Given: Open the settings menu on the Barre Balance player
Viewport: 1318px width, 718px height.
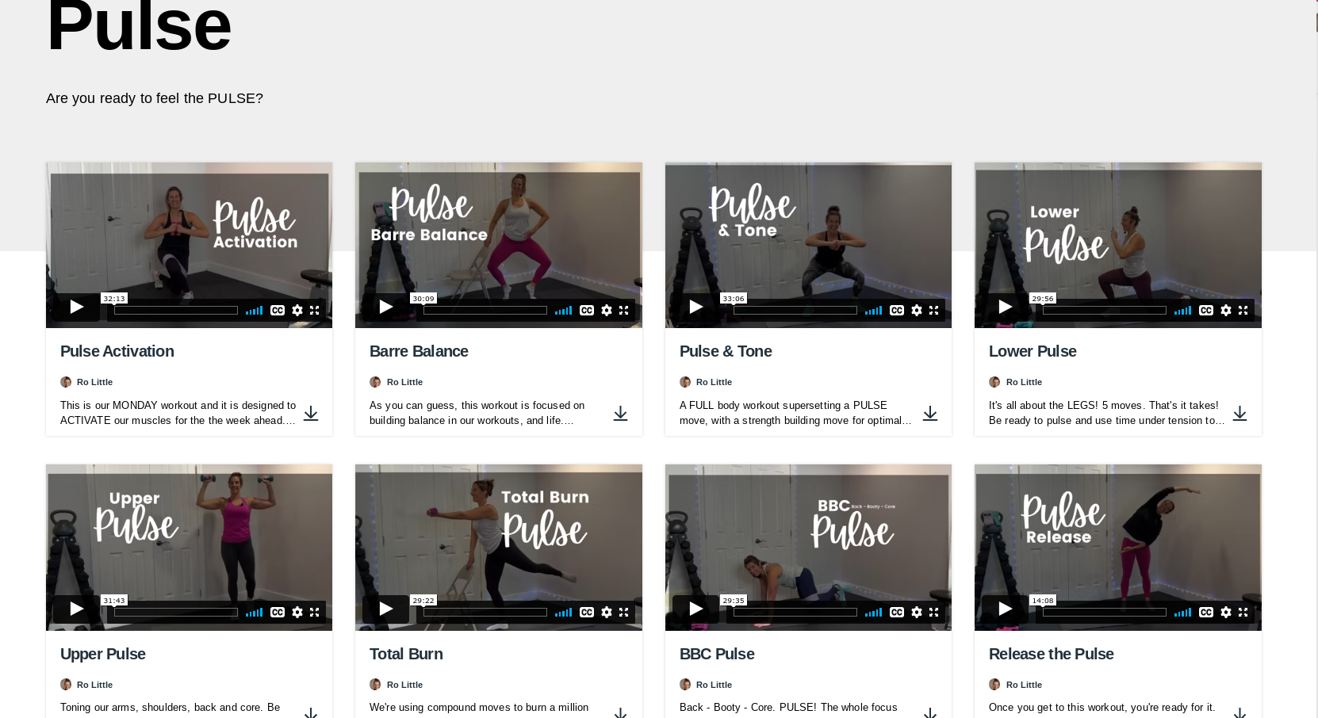Looking at the screenshot, I should (x=606, y=310).
